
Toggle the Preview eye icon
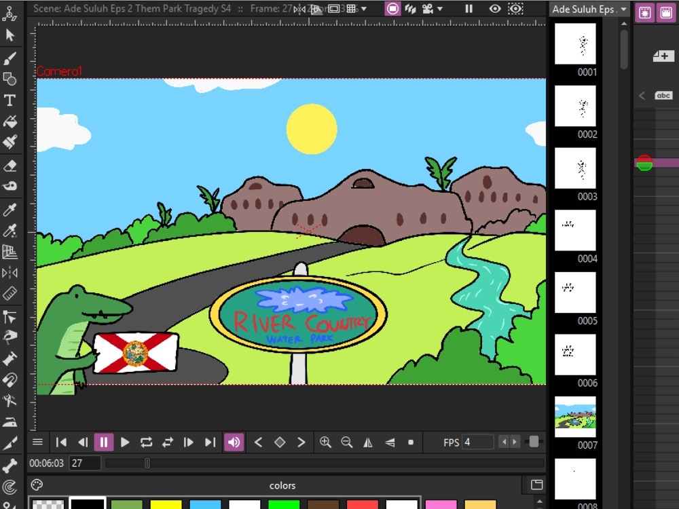(x=495, y=9)
